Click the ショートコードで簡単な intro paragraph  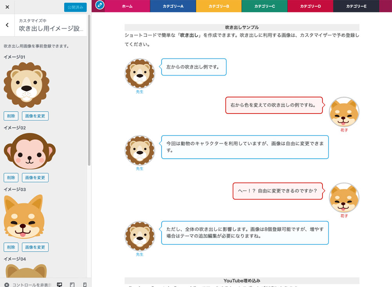pos(242,40)
